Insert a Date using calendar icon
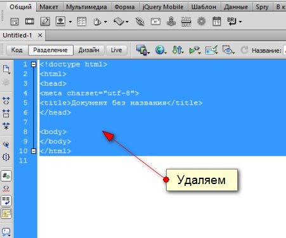 coord(216,22)
